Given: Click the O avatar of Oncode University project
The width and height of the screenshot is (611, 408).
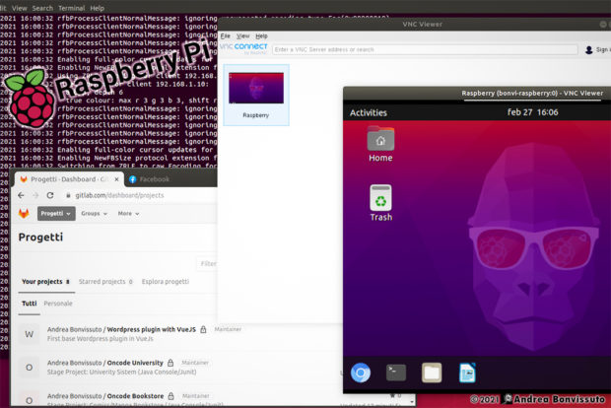Looking at the screenshot, I should pos(29,368).
